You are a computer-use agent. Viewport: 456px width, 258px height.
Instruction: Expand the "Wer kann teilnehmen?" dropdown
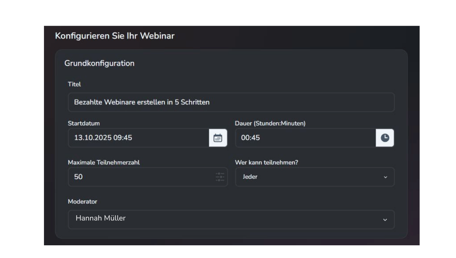click(x=315, y=177)
